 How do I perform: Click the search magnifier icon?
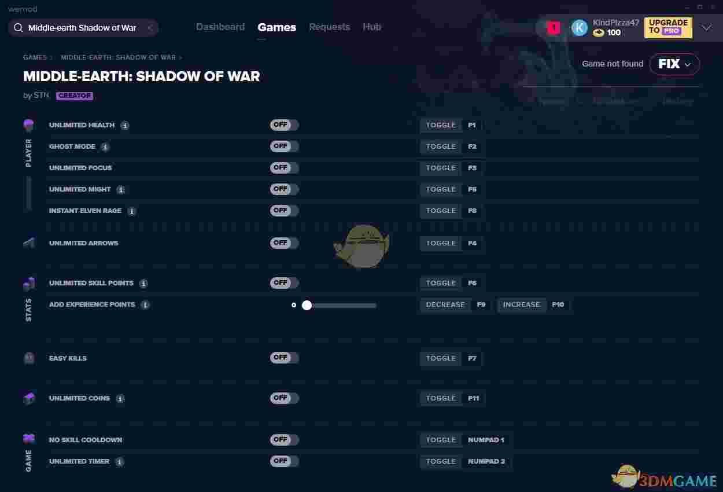coord(18,28)
